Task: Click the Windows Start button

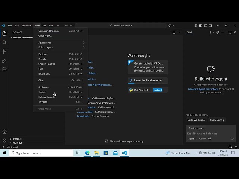Action: coord(4,153)
